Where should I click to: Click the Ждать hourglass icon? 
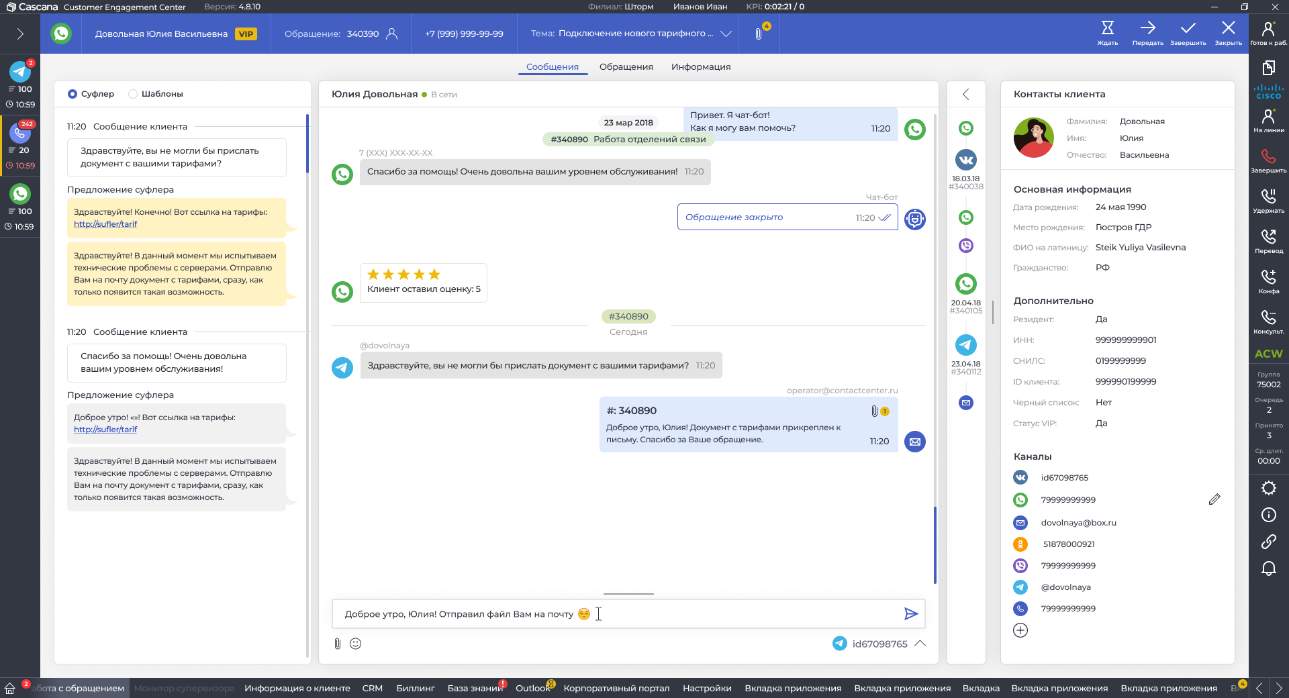(x=1107, y=29)
